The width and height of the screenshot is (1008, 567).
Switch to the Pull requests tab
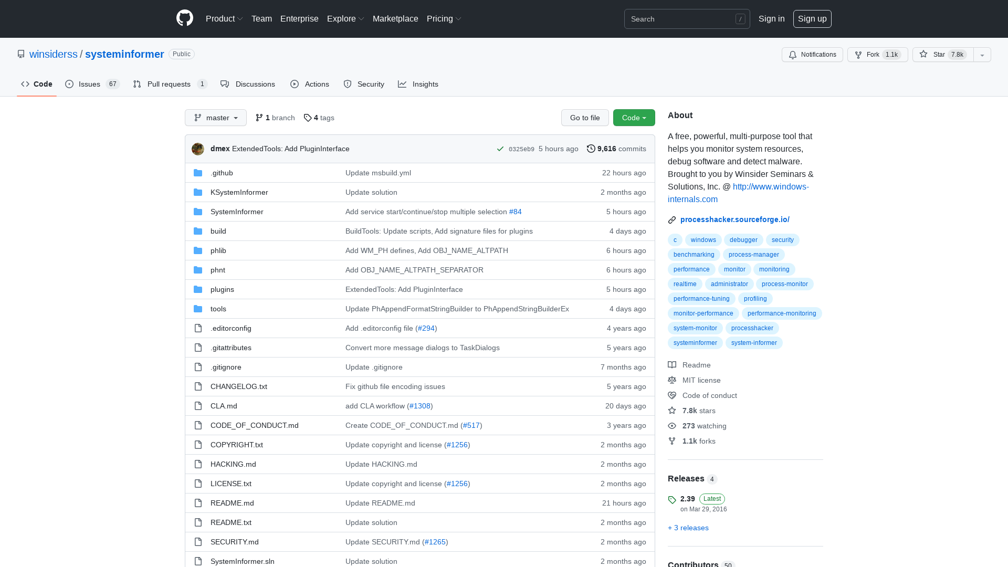169,84
